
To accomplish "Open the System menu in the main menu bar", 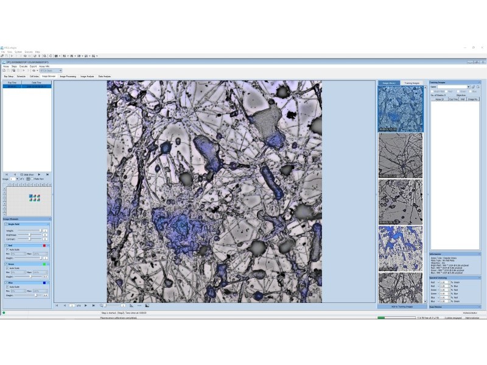I will [18, 52].
